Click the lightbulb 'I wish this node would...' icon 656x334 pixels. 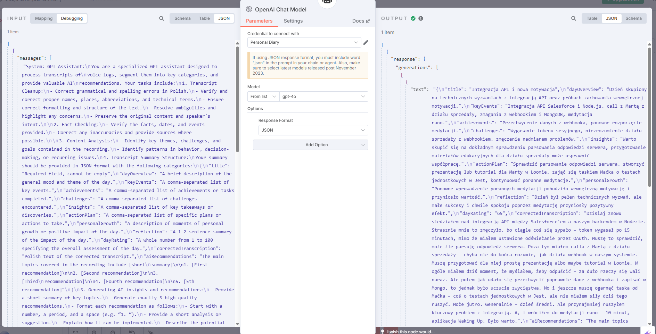(383, 332)
